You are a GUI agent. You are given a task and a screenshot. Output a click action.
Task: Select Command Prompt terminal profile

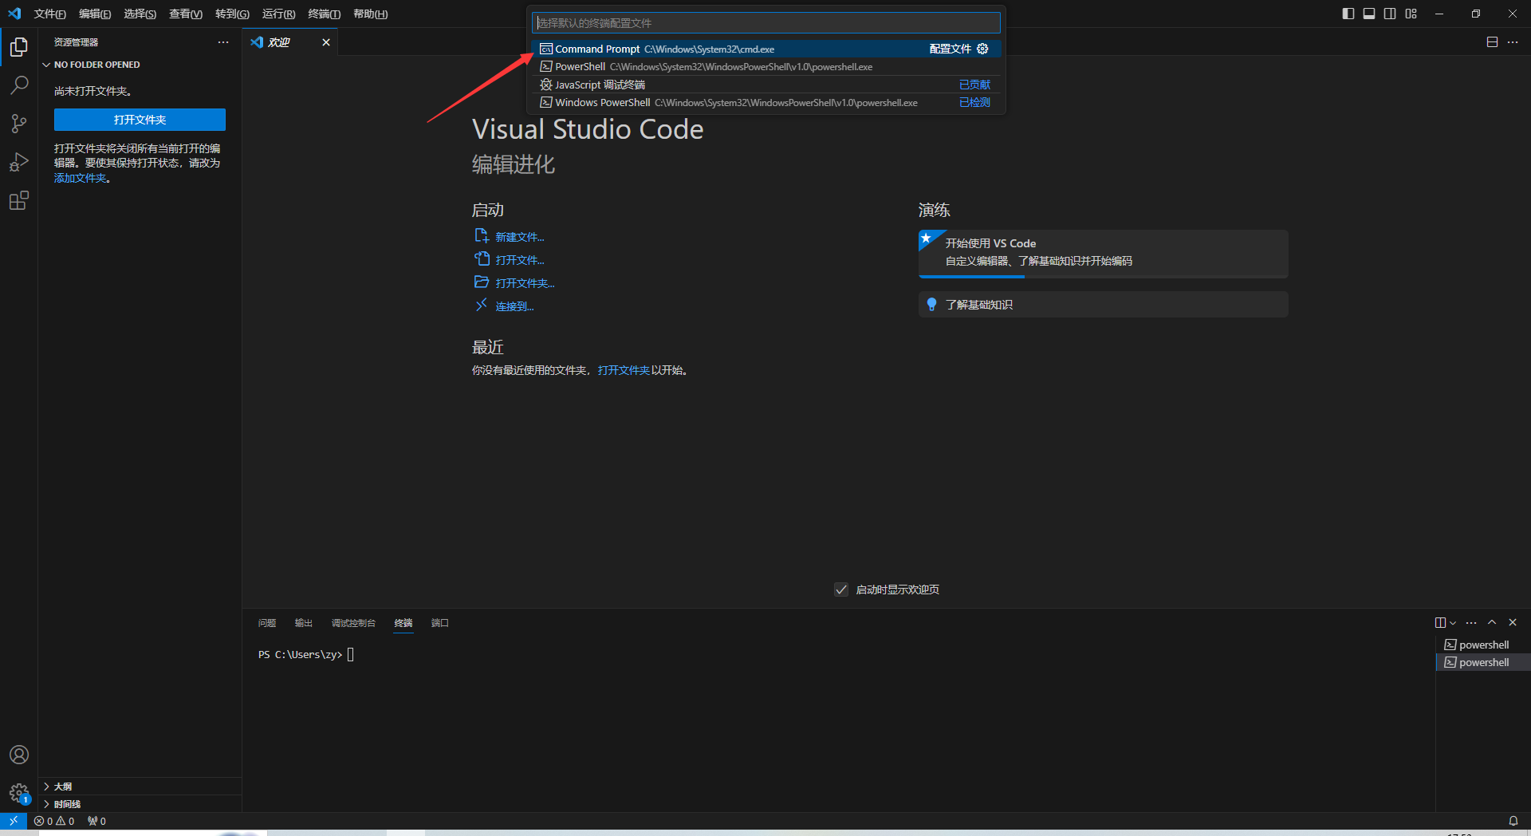click(766, 49)
